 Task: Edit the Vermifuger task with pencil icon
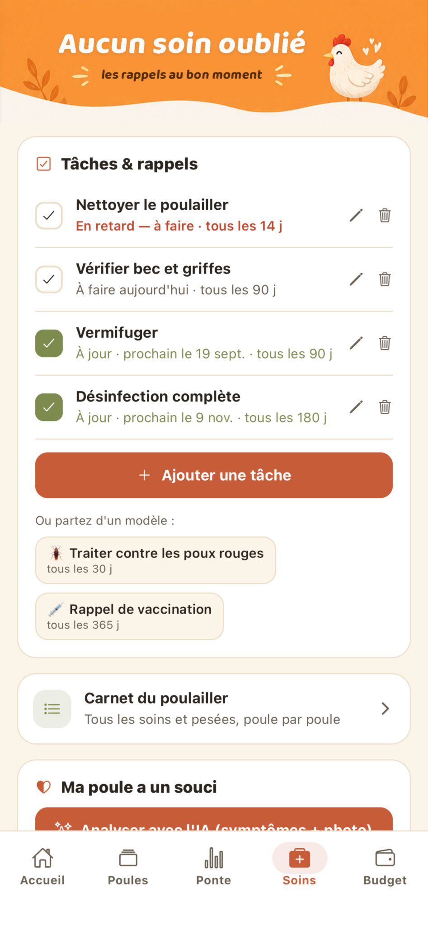[356, 343]
